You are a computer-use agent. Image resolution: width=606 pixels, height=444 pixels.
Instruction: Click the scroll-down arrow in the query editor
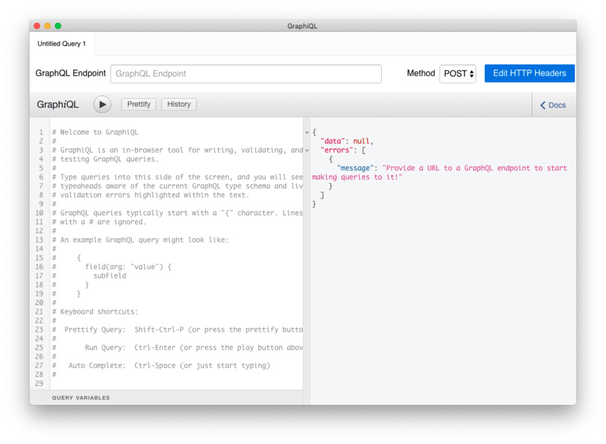[306, 151]
